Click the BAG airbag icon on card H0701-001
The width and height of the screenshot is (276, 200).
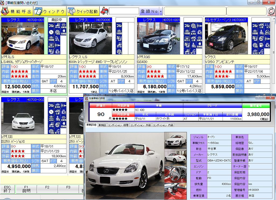[x=199, y=45]
